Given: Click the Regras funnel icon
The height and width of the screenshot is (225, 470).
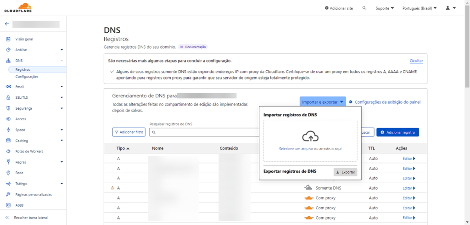Looking at the screenshot, I should coord(8,162).
